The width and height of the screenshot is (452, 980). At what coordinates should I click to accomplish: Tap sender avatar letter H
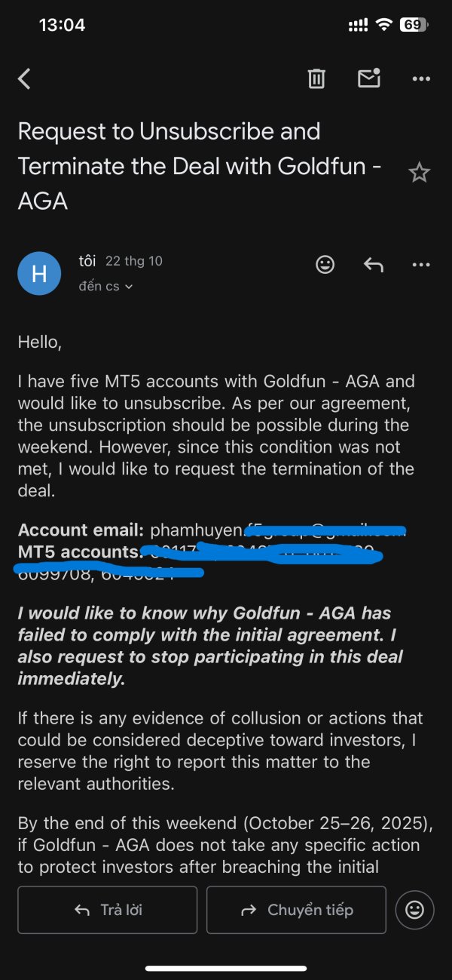39,273
